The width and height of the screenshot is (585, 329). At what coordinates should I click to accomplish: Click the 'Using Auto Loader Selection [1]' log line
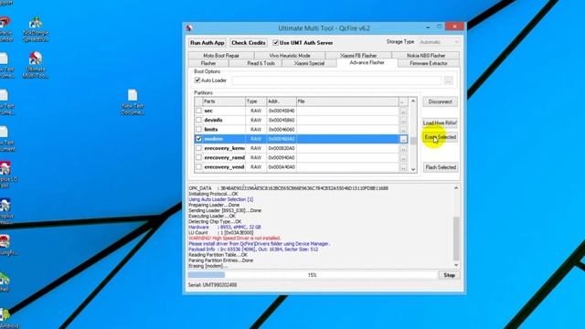click(221, 199)
